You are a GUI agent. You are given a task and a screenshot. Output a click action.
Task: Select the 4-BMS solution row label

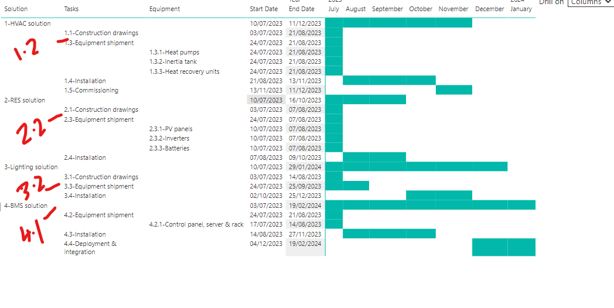[x=26, y=206]
